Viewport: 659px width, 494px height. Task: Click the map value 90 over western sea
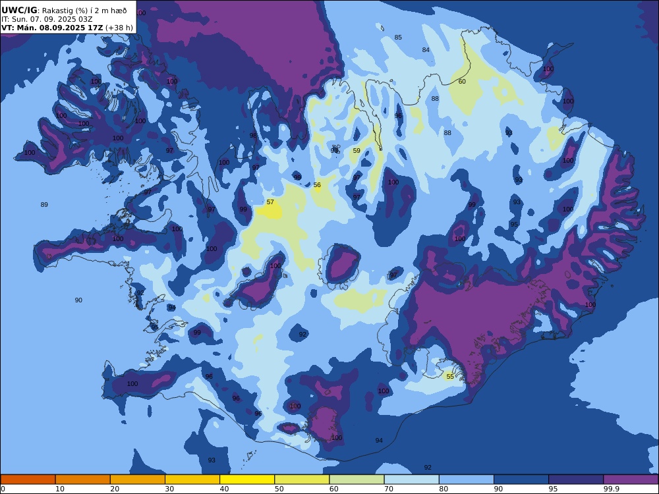(x=78, y=300)
